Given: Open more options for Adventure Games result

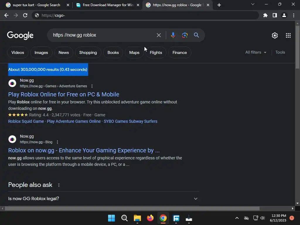Looking at the screenshot, I should point(92,86).
